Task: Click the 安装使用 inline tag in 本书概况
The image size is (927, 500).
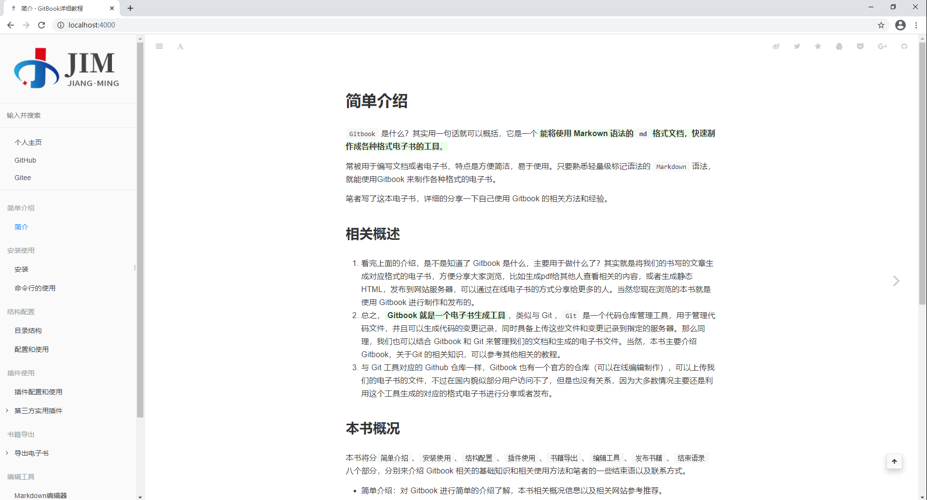Action: tap(437, 458)
